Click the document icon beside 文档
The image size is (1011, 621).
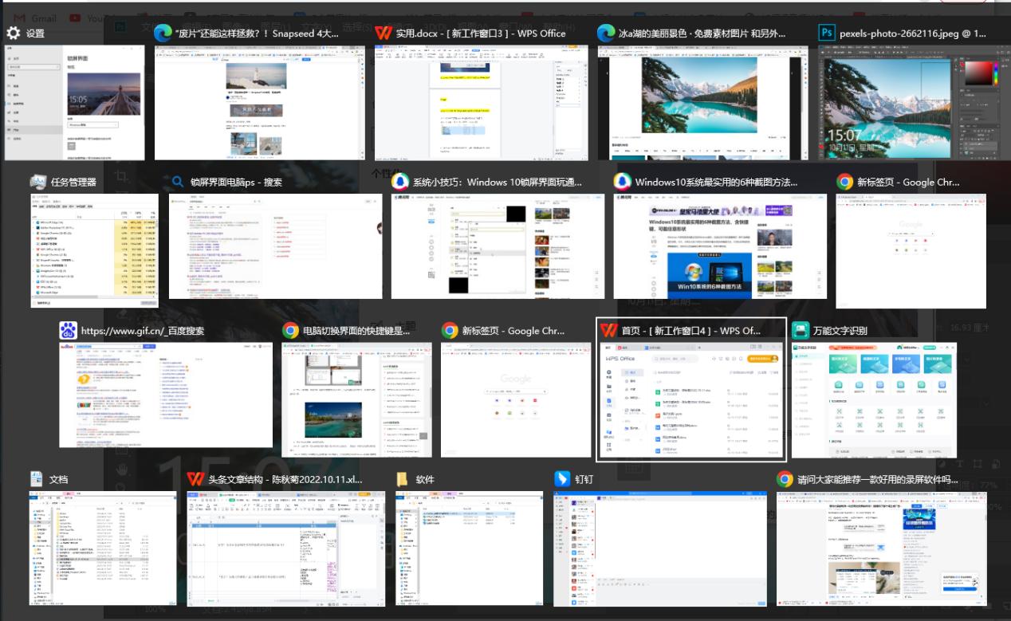point(37,479)
